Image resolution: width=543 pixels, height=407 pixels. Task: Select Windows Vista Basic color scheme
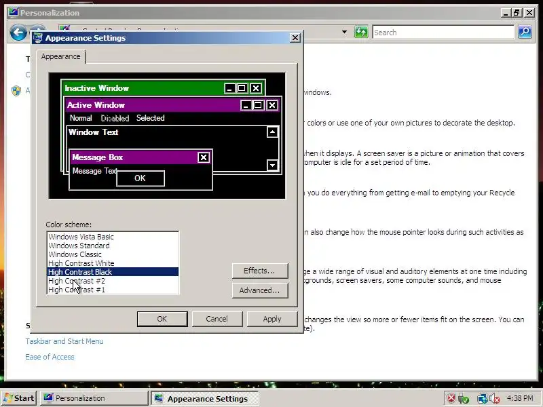click(x=113, y=237)
